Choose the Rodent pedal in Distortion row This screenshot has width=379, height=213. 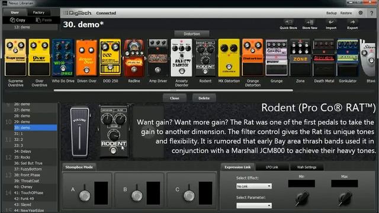(205, 57)
